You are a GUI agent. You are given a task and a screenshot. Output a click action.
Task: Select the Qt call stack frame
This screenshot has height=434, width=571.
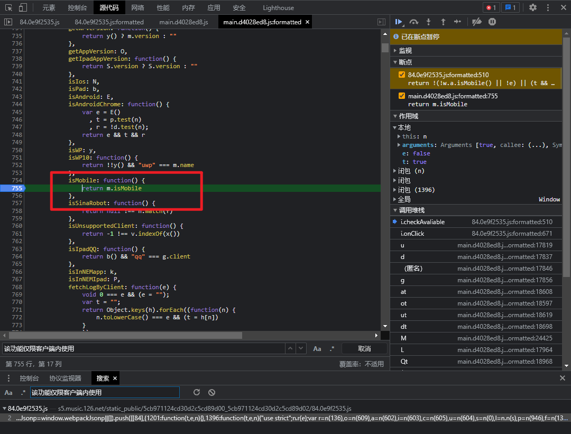(476, 362)
